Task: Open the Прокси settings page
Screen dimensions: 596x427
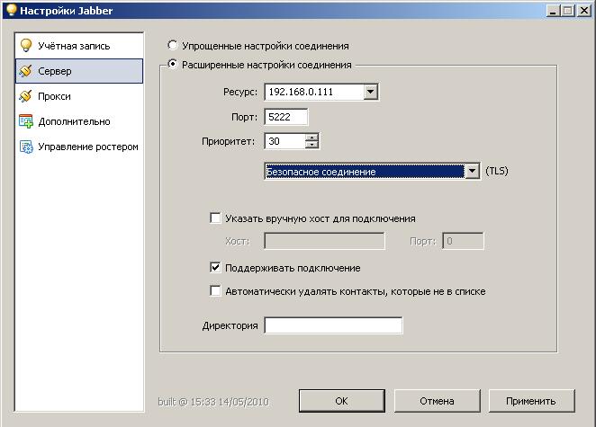Action: point(79,96)
